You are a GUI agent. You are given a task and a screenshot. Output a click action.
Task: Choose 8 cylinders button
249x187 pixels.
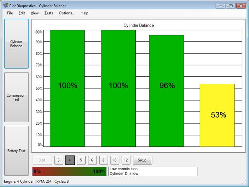coord(103,160)
